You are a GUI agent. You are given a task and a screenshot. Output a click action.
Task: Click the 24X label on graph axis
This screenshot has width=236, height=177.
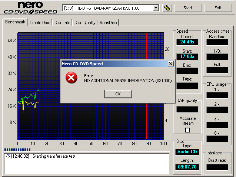(11, 90)
